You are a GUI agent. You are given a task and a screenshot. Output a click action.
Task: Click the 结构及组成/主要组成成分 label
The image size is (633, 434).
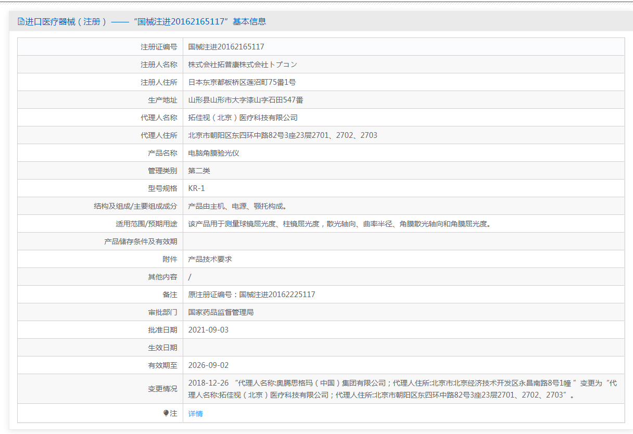135,206
